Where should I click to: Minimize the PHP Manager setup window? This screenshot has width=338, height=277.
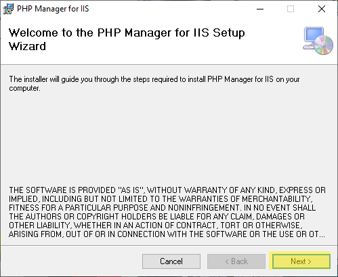click(x=260, y=9)
